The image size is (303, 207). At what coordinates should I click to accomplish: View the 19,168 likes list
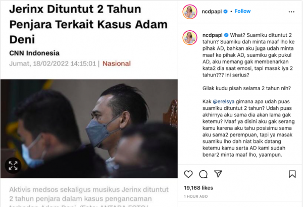[198, 188]
